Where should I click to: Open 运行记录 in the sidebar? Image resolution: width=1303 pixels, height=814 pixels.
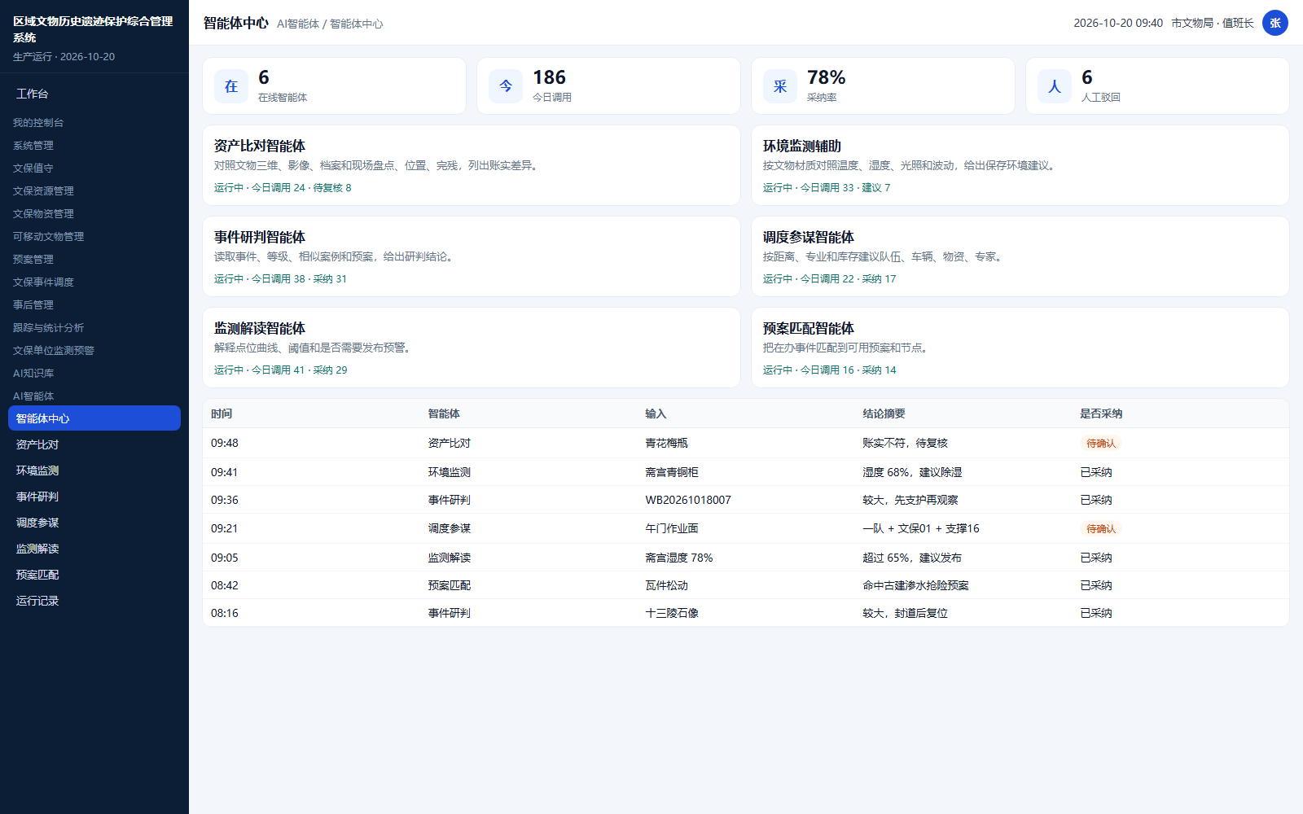94,601
